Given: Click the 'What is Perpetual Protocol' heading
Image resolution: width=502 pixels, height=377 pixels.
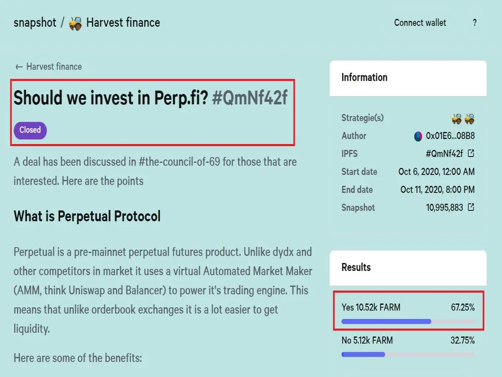Looking at the screenshot, I should coord(87,216).
